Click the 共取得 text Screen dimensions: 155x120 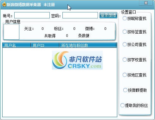point(50,36)
